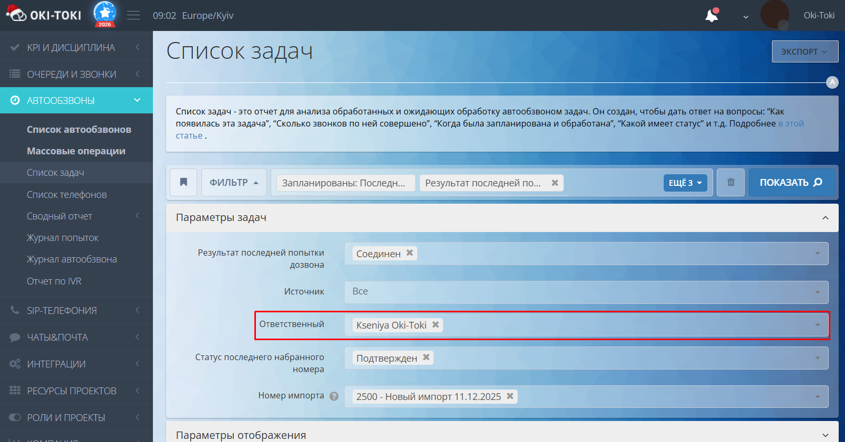The height and width of the screenshot is (442, 845).
Task: Remove the Соединен tag
Action: click(x=410, y=253)
